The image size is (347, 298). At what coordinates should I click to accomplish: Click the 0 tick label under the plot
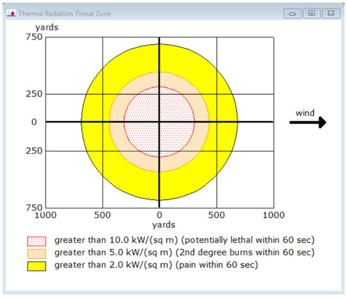160,215
